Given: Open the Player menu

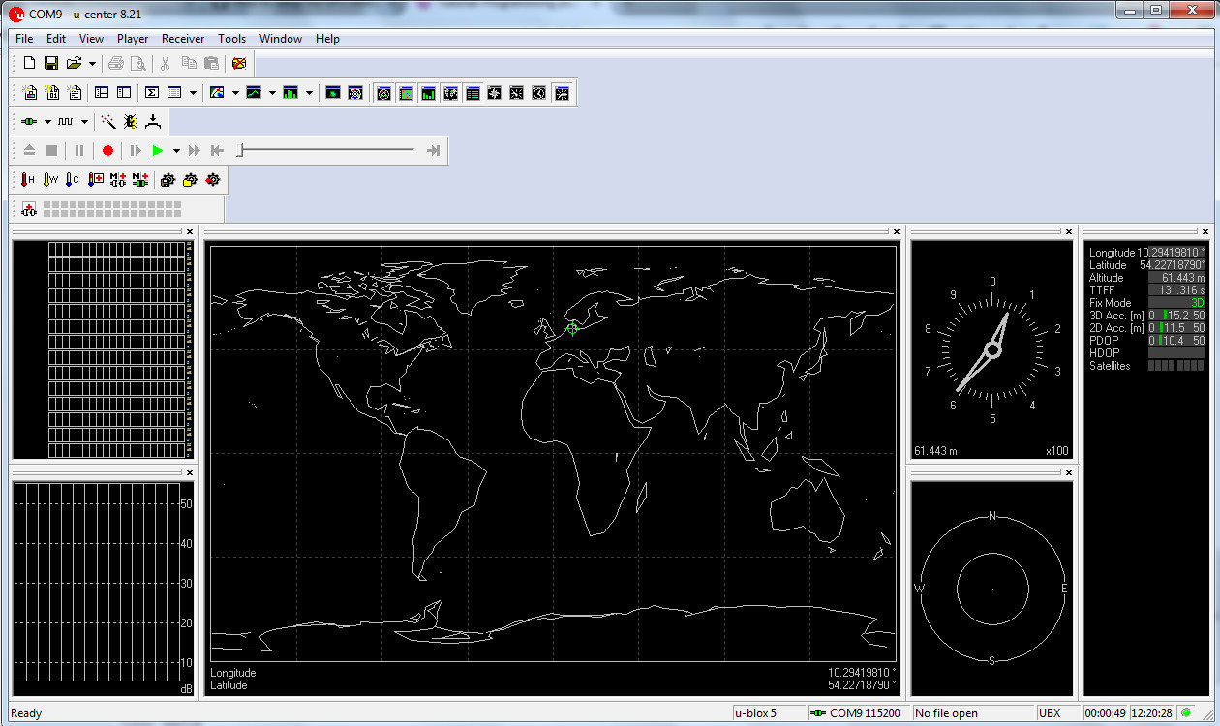Looking at the screenshot, I should 133,39.
